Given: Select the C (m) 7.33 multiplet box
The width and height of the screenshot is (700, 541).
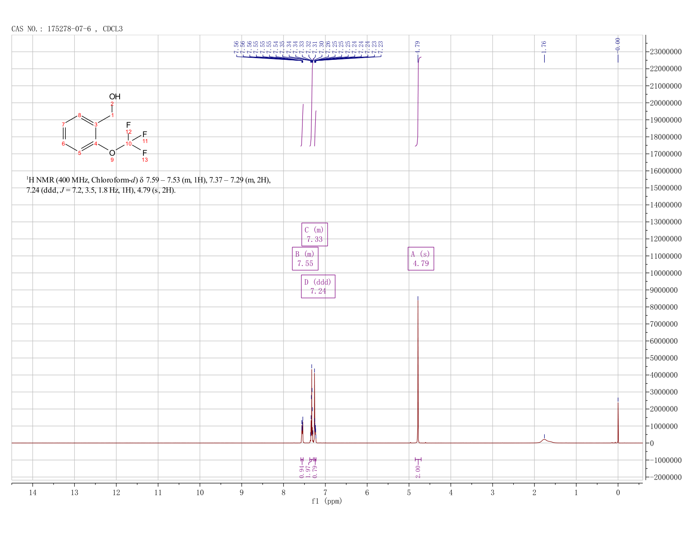Looking at the screenshot, I should 314,234.
